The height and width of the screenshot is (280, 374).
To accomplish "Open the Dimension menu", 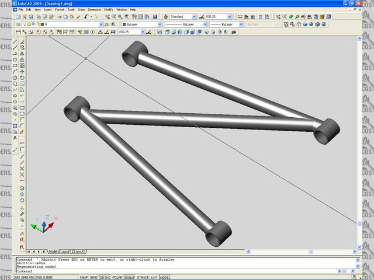I will tap(94, 10).
